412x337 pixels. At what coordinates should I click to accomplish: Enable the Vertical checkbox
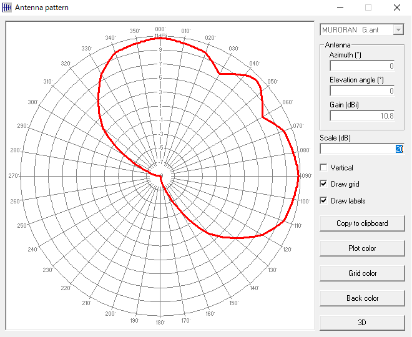coord(323,168)
